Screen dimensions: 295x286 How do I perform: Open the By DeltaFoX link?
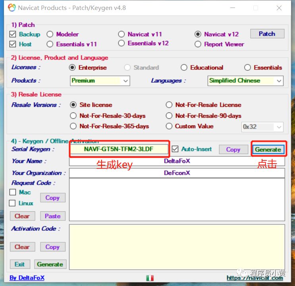(27, 278)
